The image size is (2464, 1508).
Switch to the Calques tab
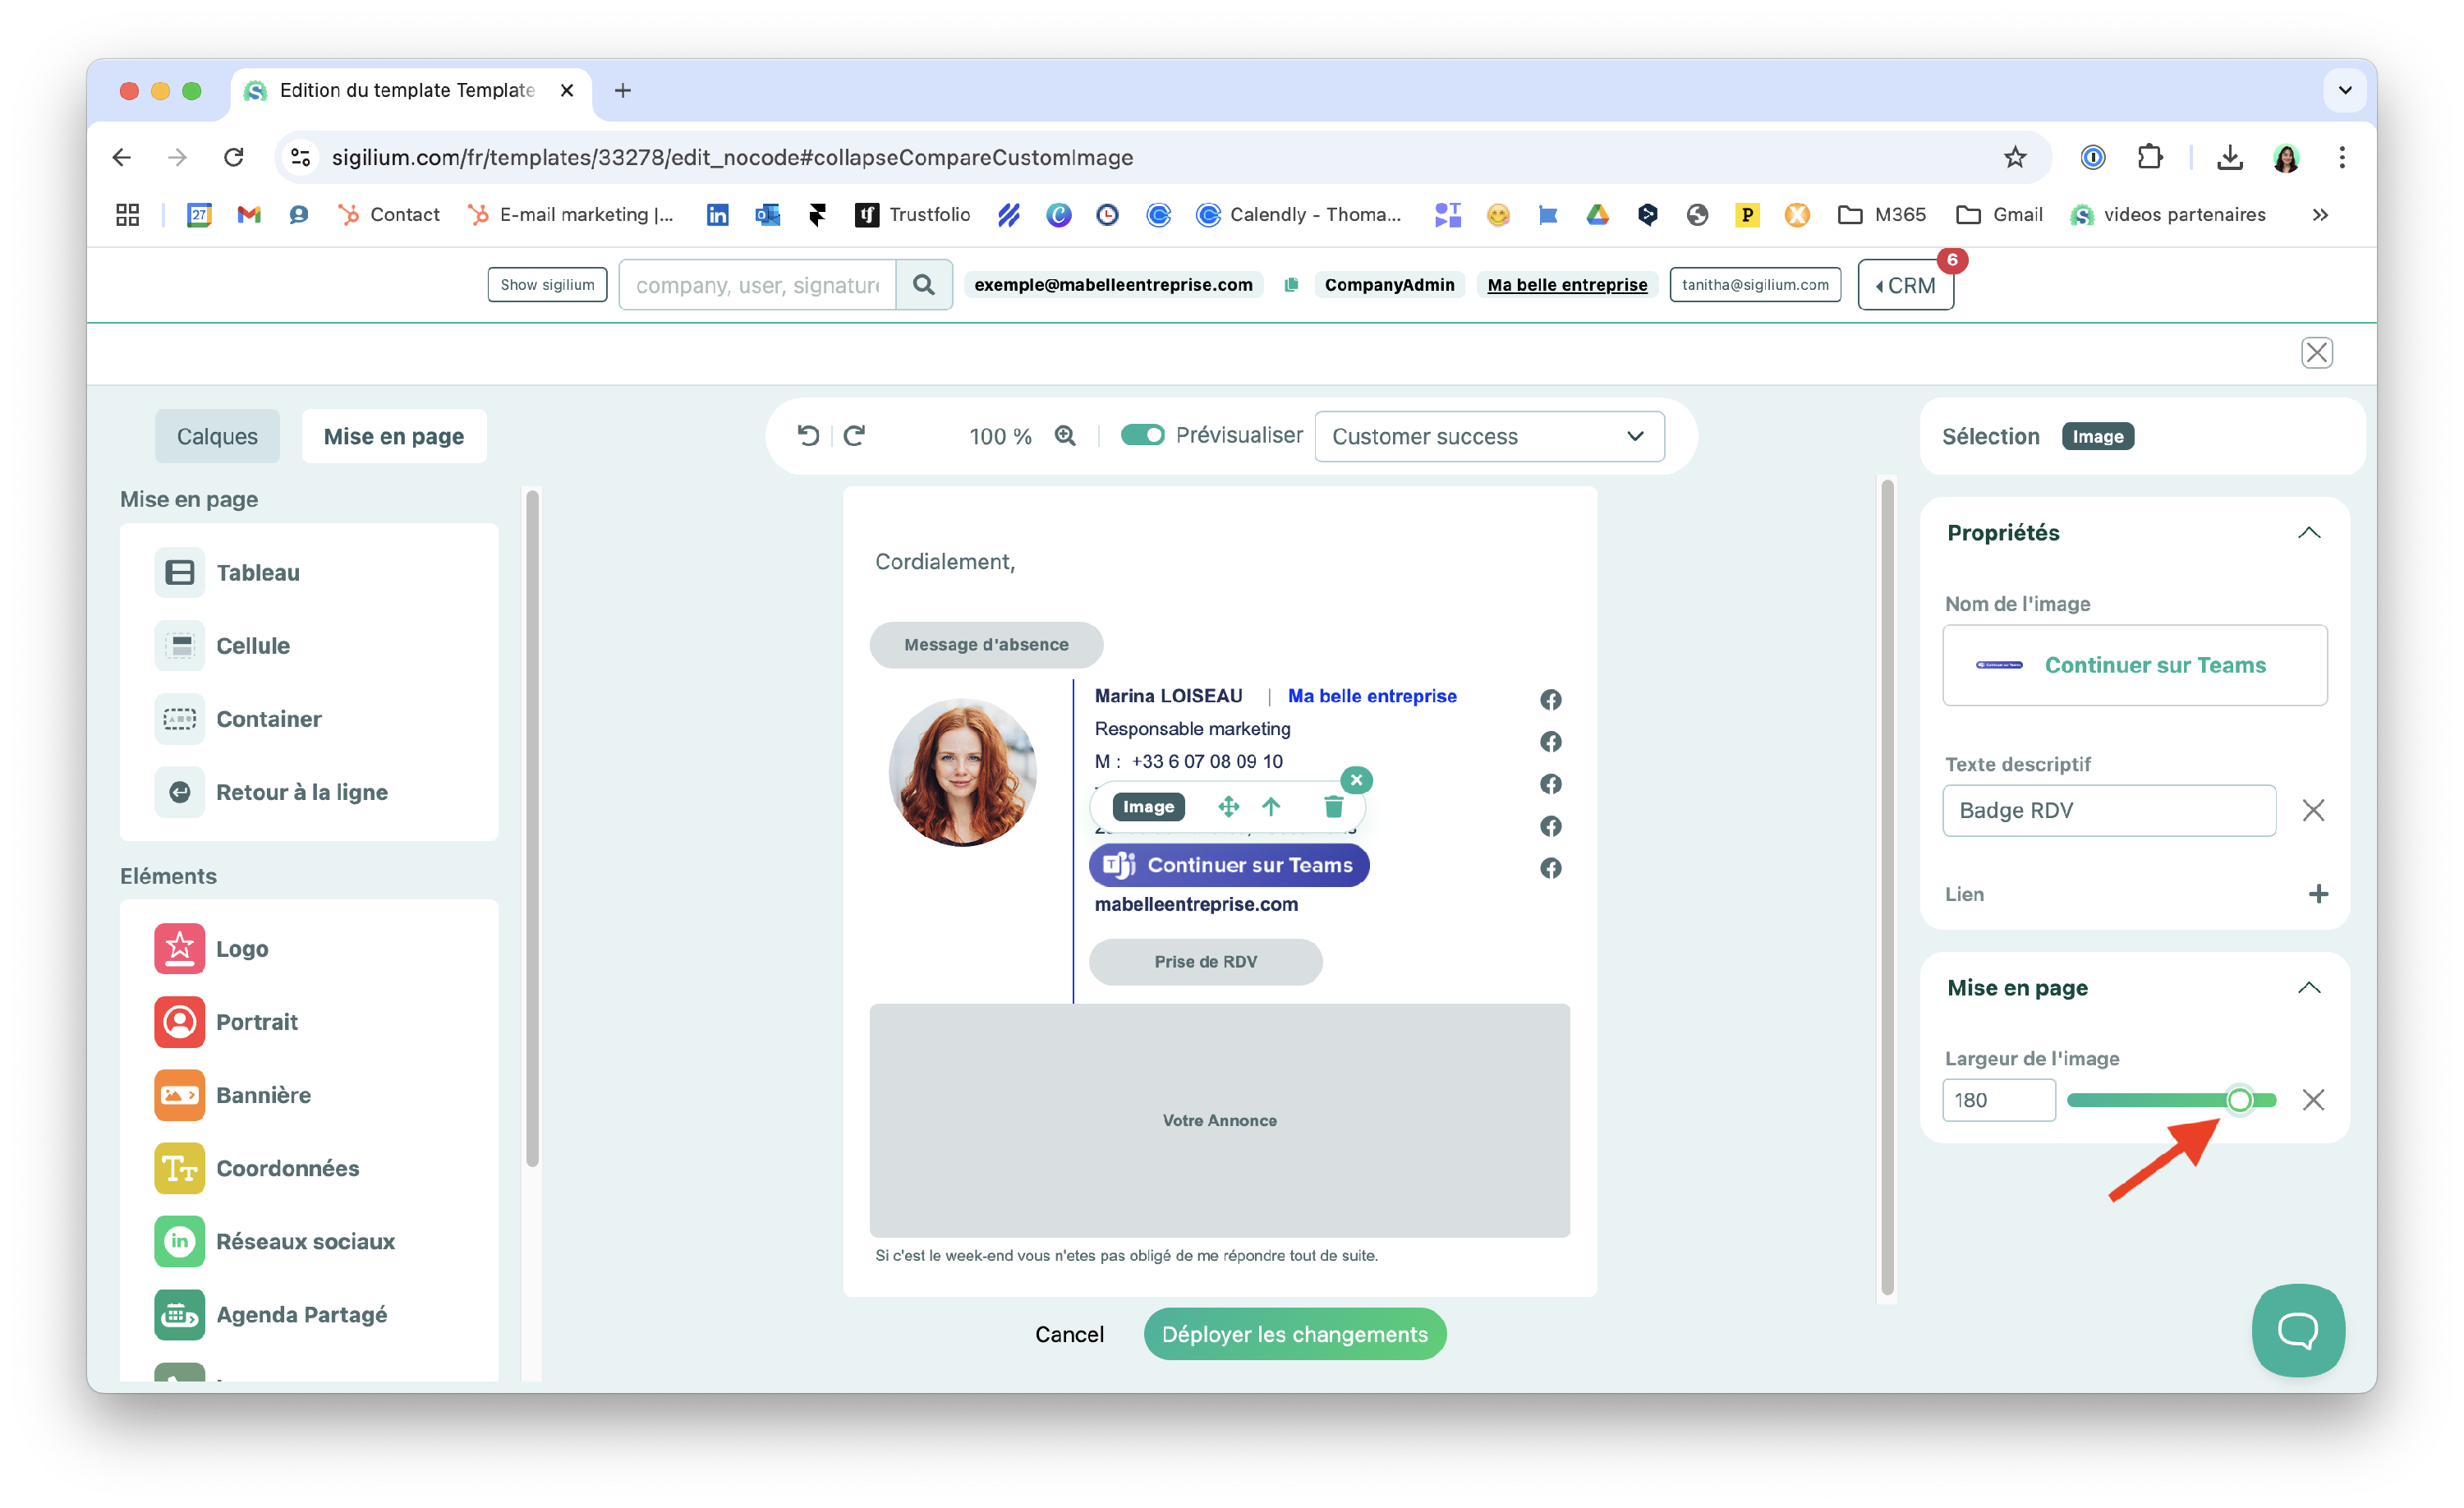[217, 436]
